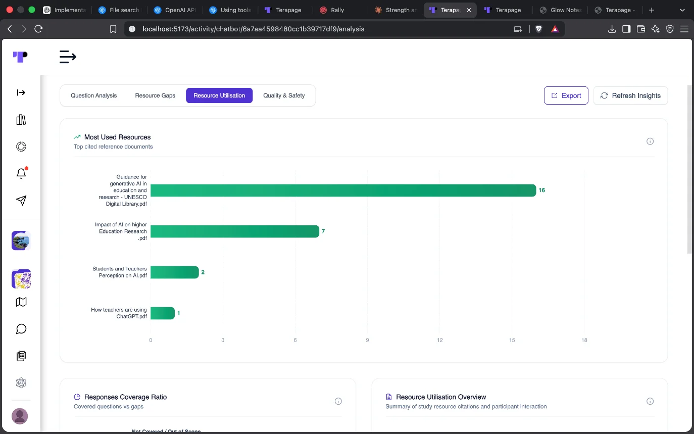Switch to the 'File search' browser tab
The image size is (694, 434).
[119, 10]
